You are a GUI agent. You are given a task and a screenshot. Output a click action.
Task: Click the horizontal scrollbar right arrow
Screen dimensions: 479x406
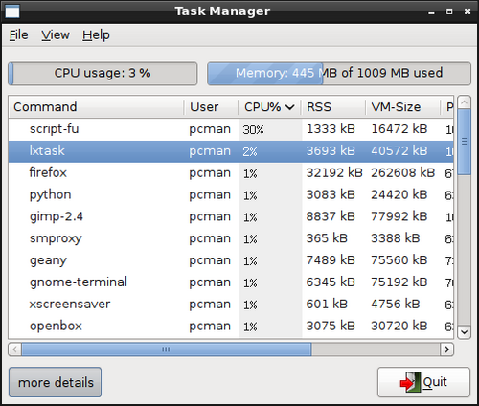(446, 350)
